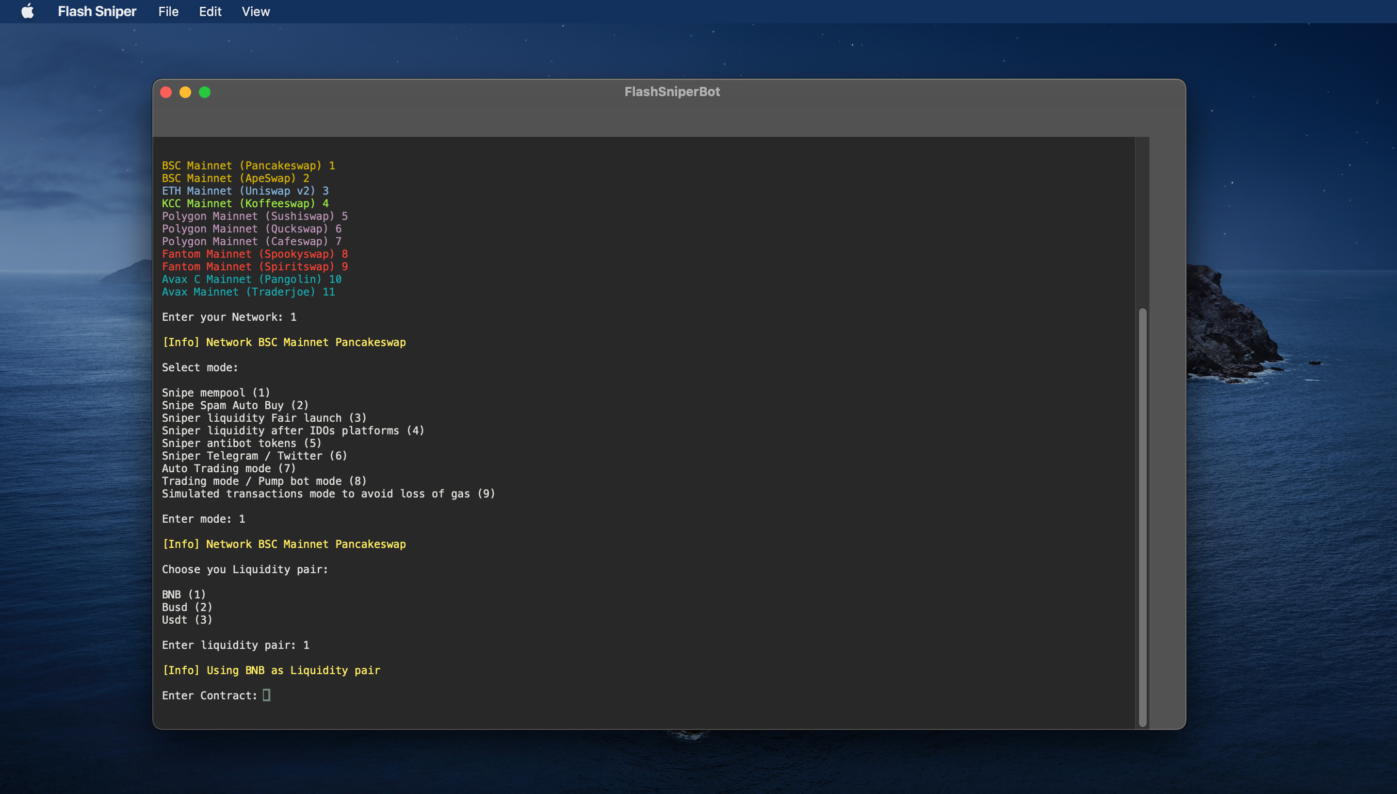This screenshot has height=794, width=1397.
Task: Open the File menu
Action: (x=168, y=12)
